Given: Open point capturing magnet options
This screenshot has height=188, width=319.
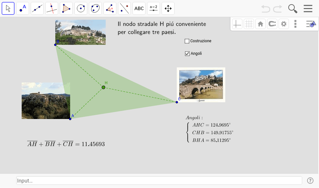Looking at the screenshot, I should pyautogui.click(x=272, y=24).
